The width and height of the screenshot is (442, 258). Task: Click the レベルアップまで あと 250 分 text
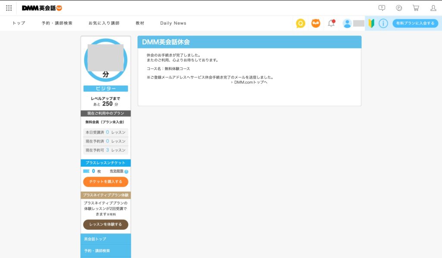(106, 101)
